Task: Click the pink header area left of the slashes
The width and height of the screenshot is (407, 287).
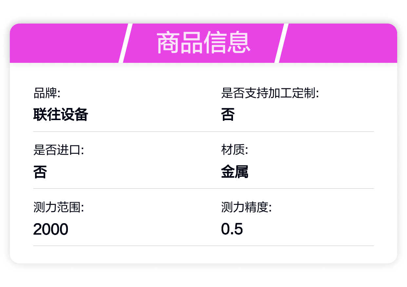Action: [66, 43]
